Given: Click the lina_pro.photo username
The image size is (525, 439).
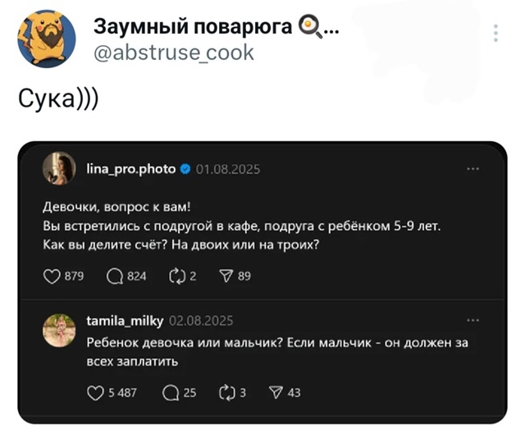Looking at the screenshot, I should tap(130, 169).
